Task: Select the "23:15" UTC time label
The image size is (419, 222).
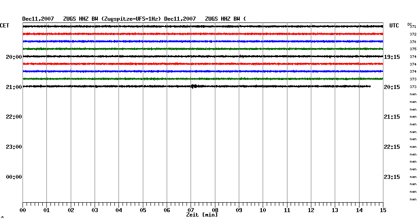Action: (x=392, y=177)
